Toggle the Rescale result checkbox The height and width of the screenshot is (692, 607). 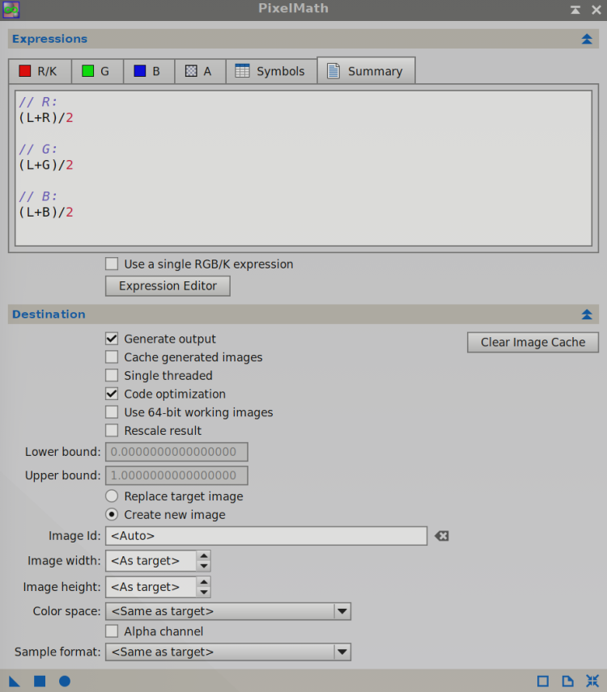point(112,431)
